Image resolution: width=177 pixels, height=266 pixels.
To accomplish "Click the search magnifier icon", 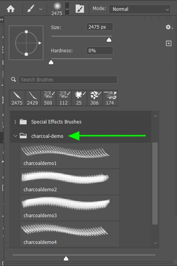I will point(14,79).
